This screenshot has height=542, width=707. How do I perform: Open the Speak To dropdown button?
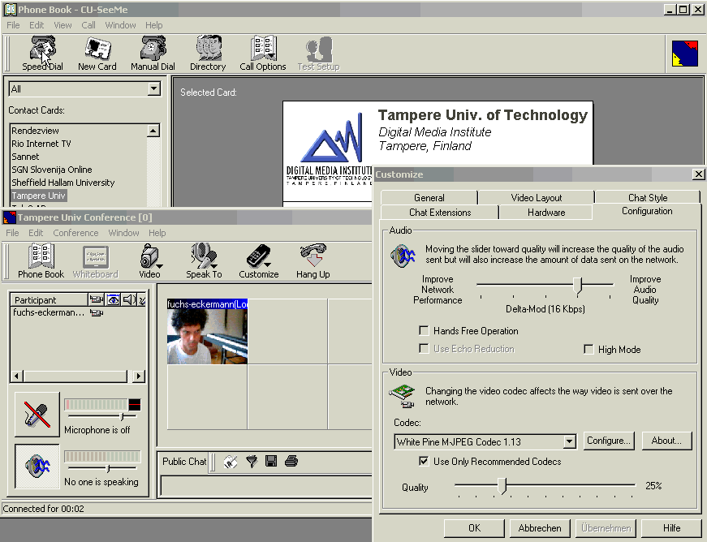pyautogui.click(x=204, y=261)
